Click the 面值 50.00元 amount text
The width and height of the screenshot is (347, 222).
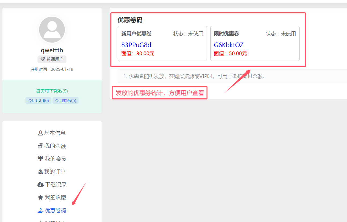coord(230,53)
